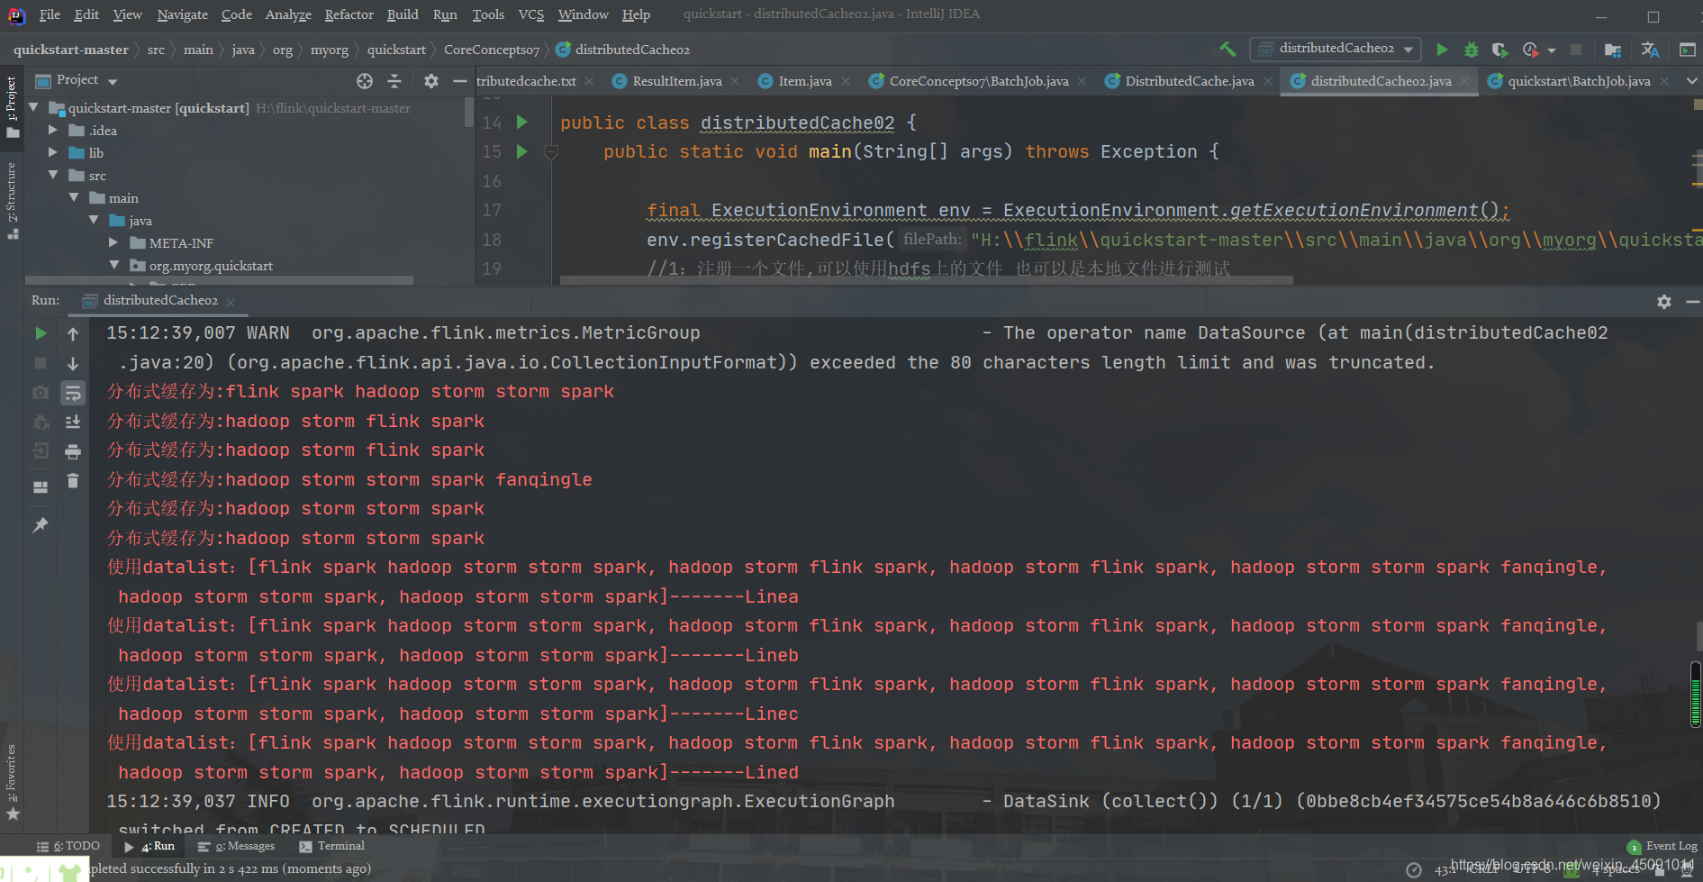This screenshot has height=882, width=1703.
Task: Click the Translate toolbar icon
Action: pyautogui.click(x=1650, y=50)
